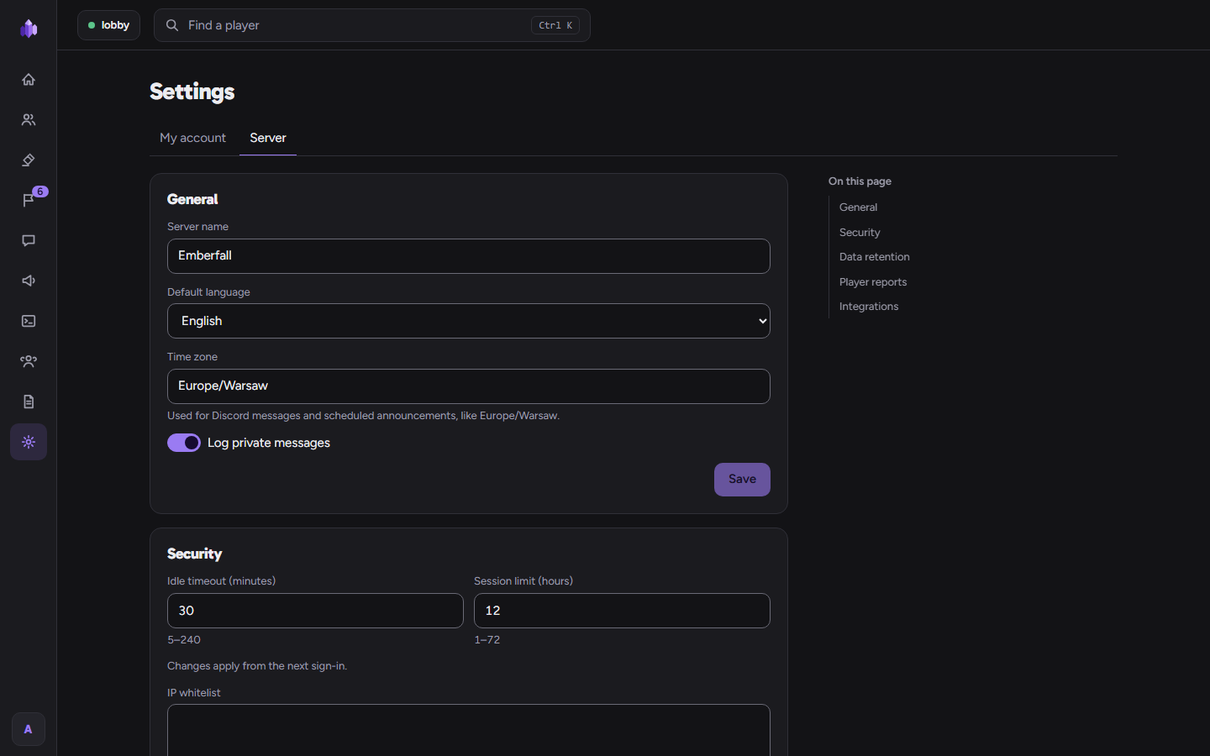The image size is (1210, 756).
Task: Open the flag reports icon with badge 6
Action: 29,200
